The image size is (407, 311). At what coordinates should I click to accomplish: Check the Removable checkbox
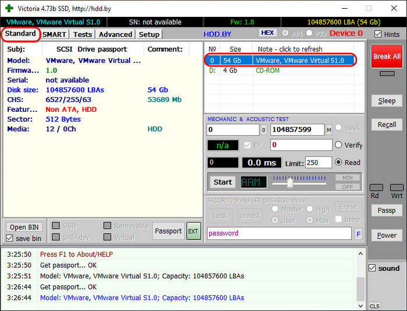(107, 225)
